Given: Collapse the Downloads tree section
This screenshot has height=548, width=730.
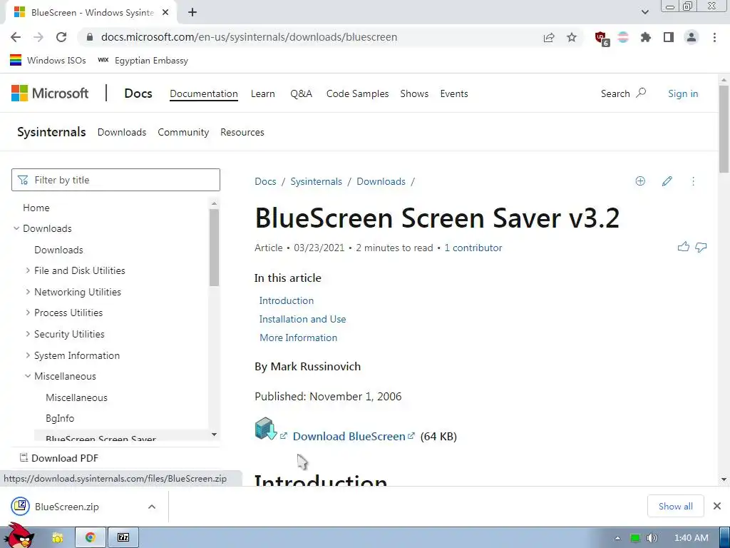Looking at the screenshot, I should click(x=16, y=228).
